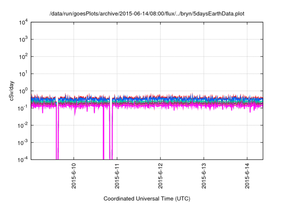Click the 2015-6-12 date label
Viewport: 290px width, 203px height.
(x=160, y=176)
